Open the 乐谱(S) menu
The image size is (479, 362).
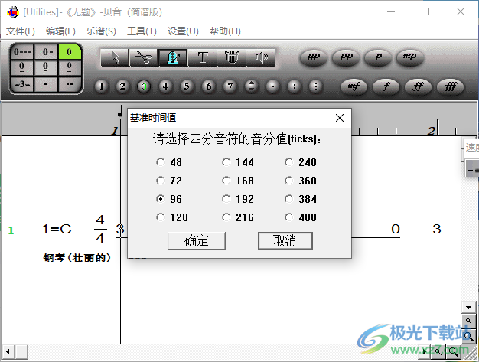[x=101, y=31]
